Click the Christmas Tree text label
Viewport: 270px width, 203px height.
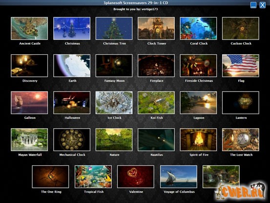point(115,44)
